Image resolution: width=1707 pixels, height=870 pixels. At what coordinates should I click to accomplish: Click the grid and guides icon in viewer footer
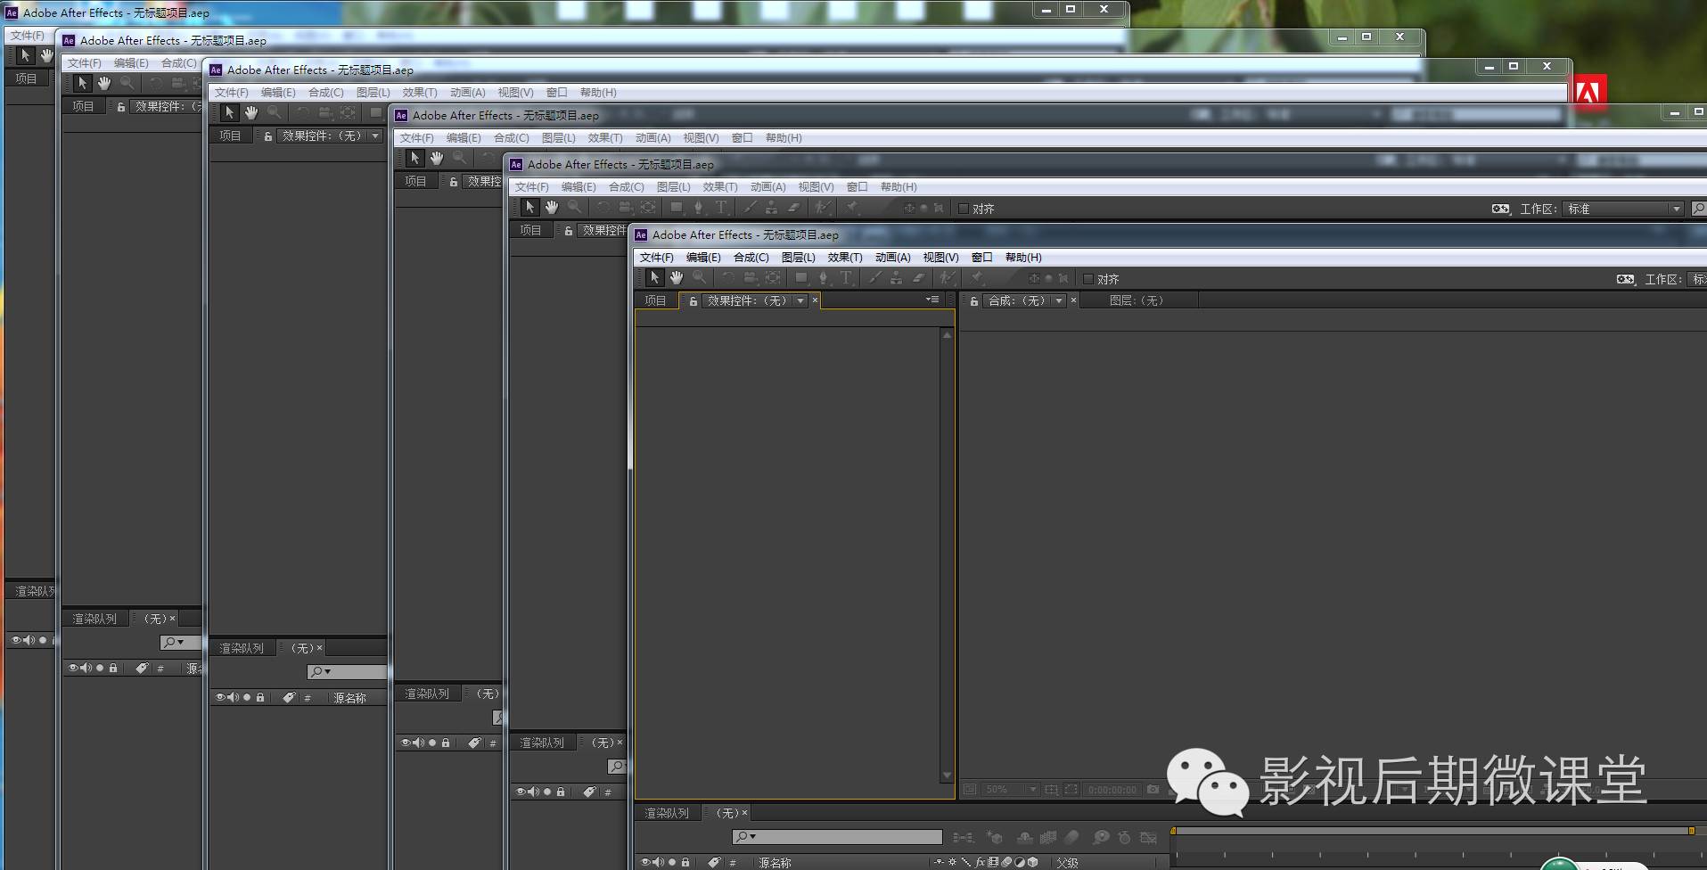click(1051, 790)
